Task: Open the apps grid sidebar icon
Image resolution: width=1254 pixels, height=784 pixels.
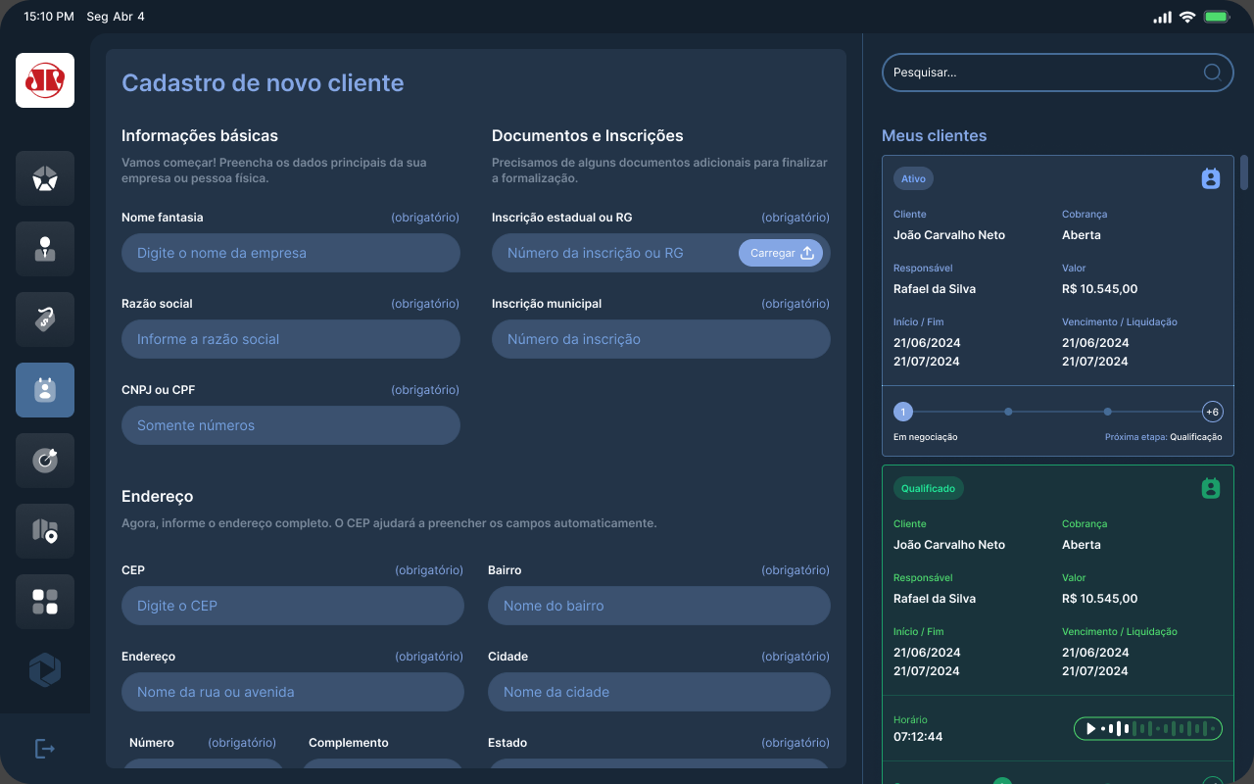Action: tap(45, 602)
